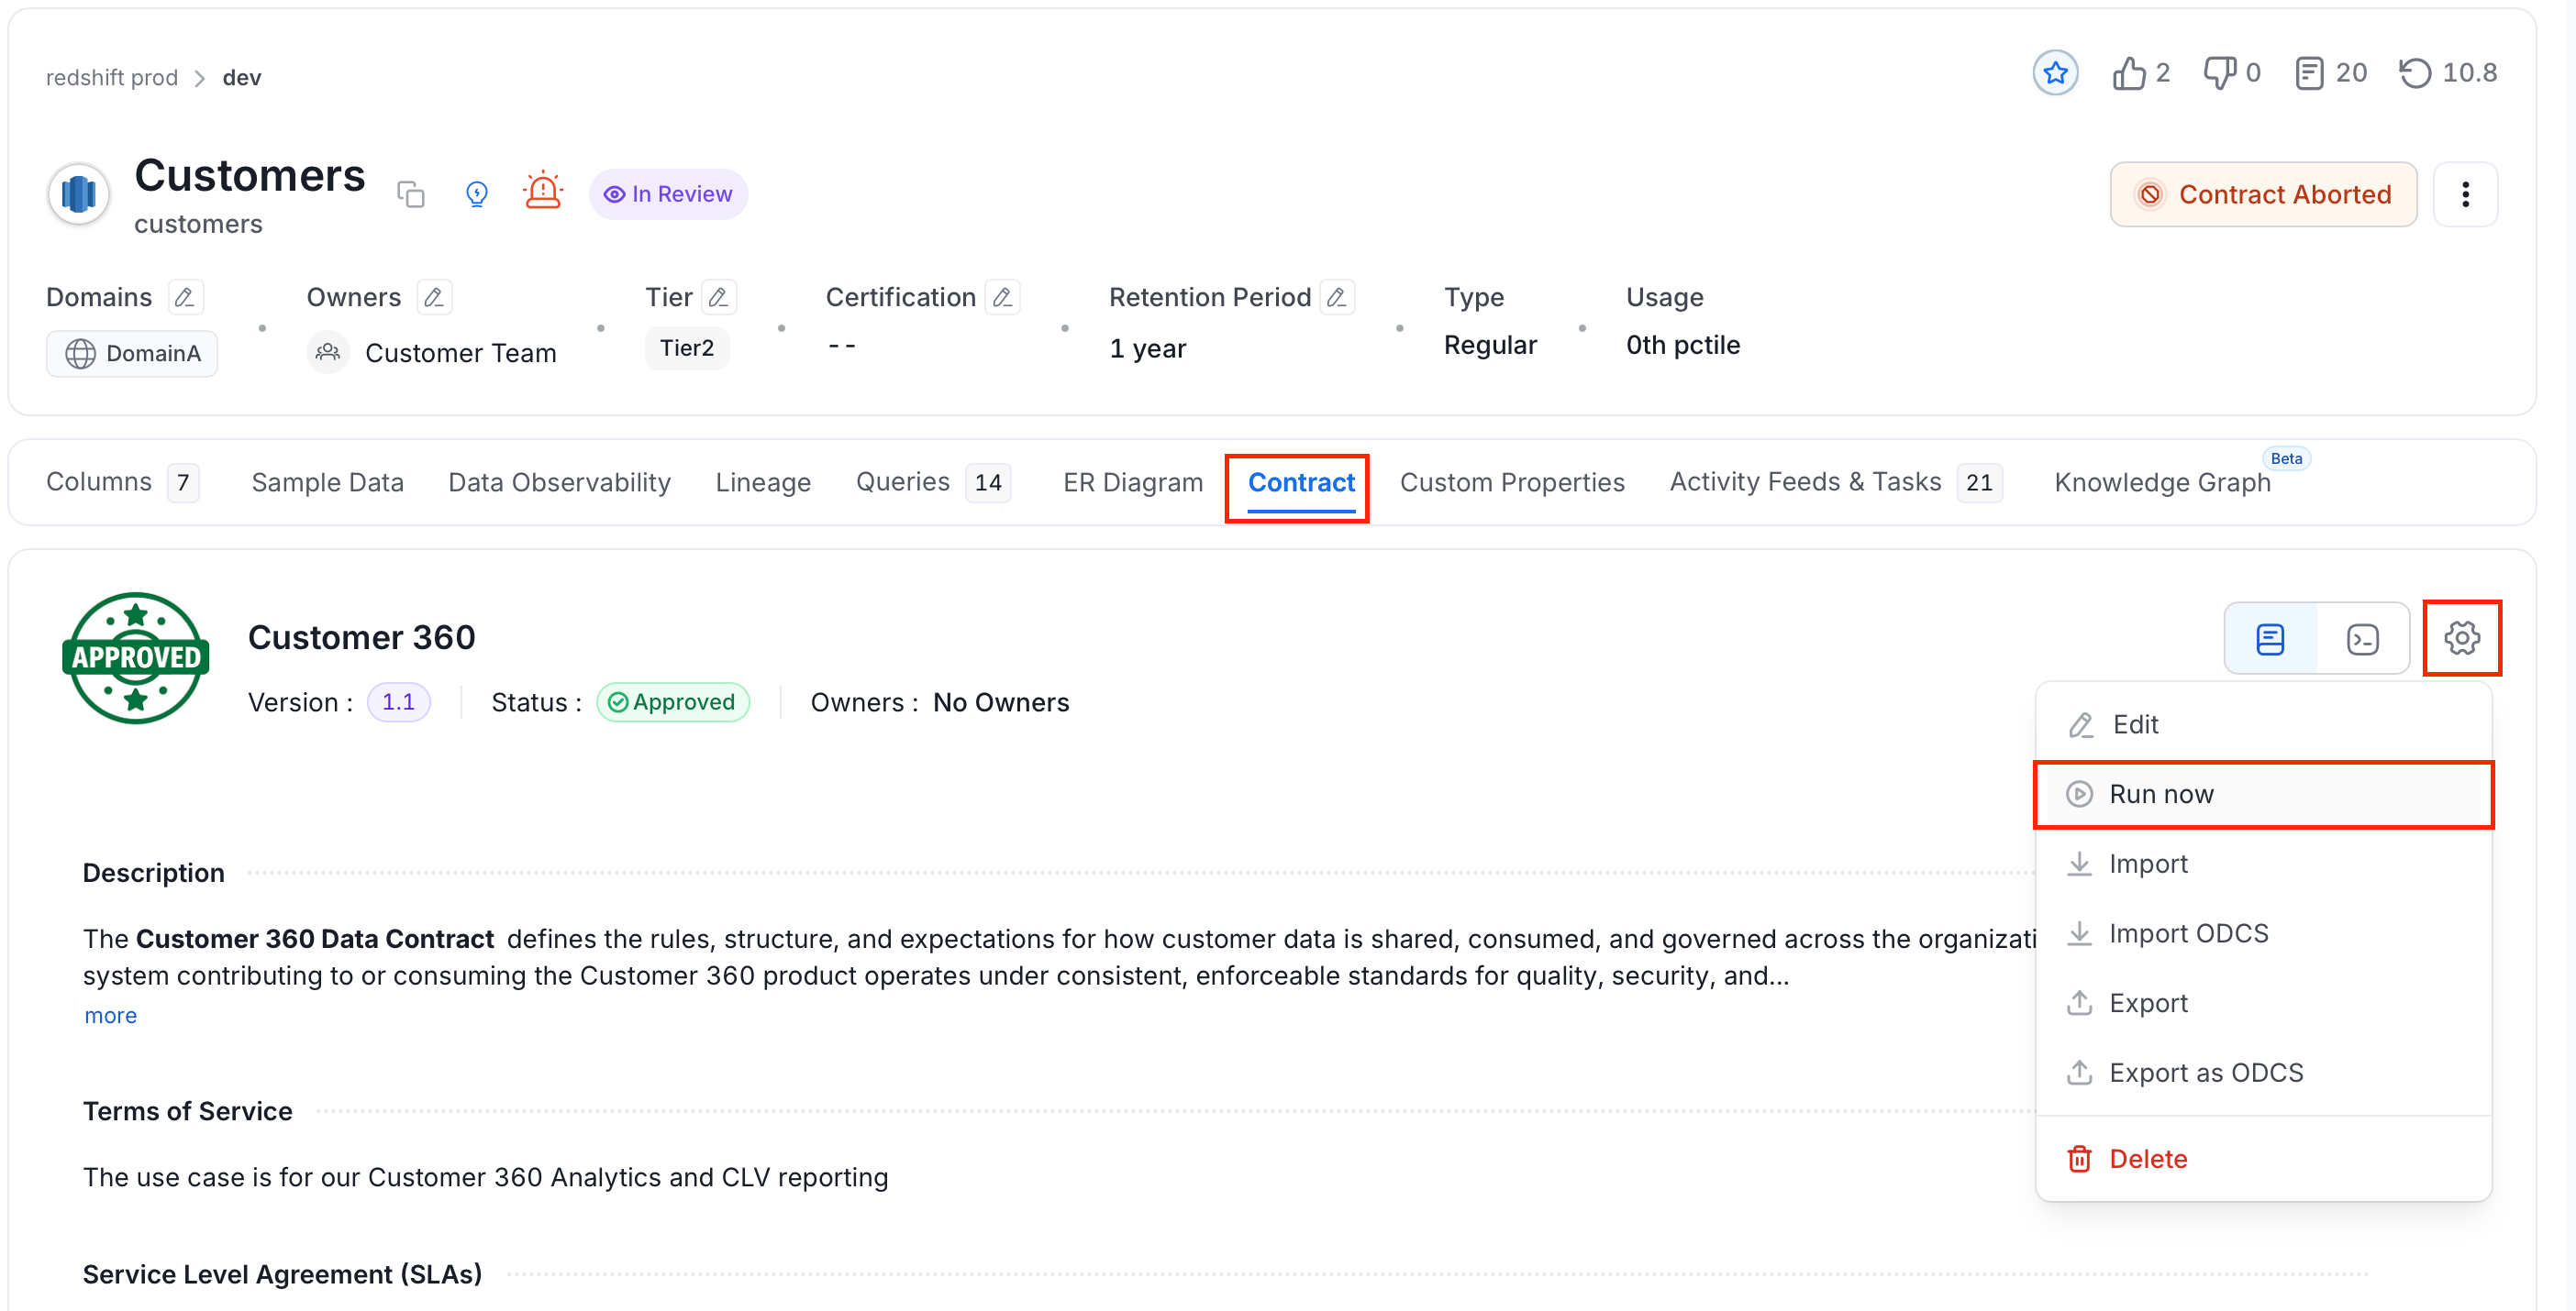Click the redshift prod breadcrumb
Image resolution: width=2576 pixels, height=1311 pixels.
tap(112, 78)
